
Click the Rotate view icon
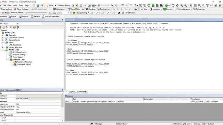click(x=173, y=6)
